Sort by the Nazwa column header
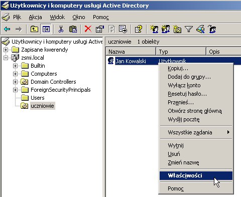Screen dimensions: 241x197 pos(131,52)
